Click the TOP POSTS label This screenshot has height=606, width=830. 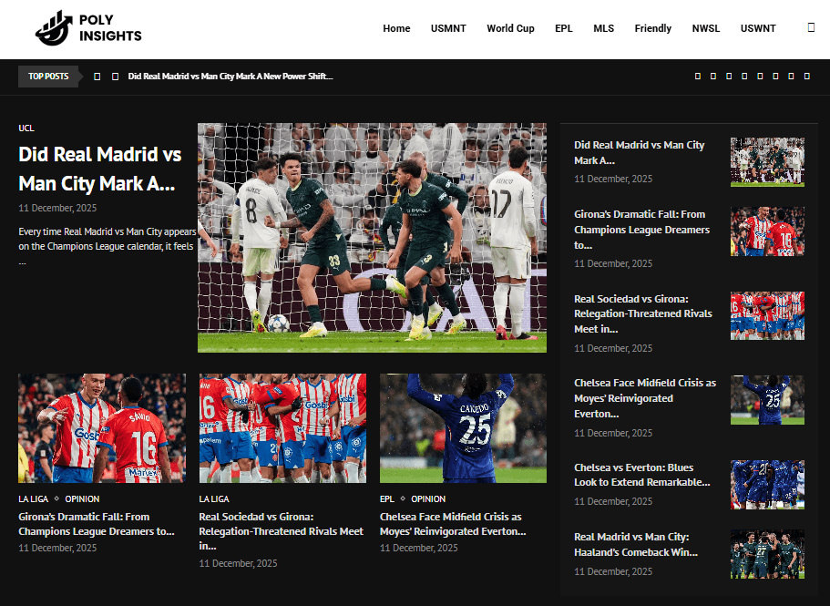coord(48,77)
